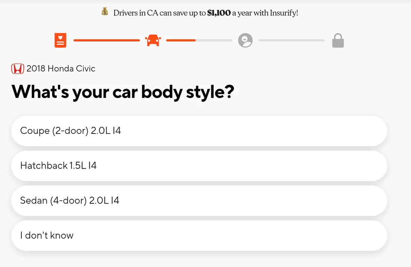Click the orange car step icon
The width and height of the screenshot is (411, 267).
[x=153, y=40]
